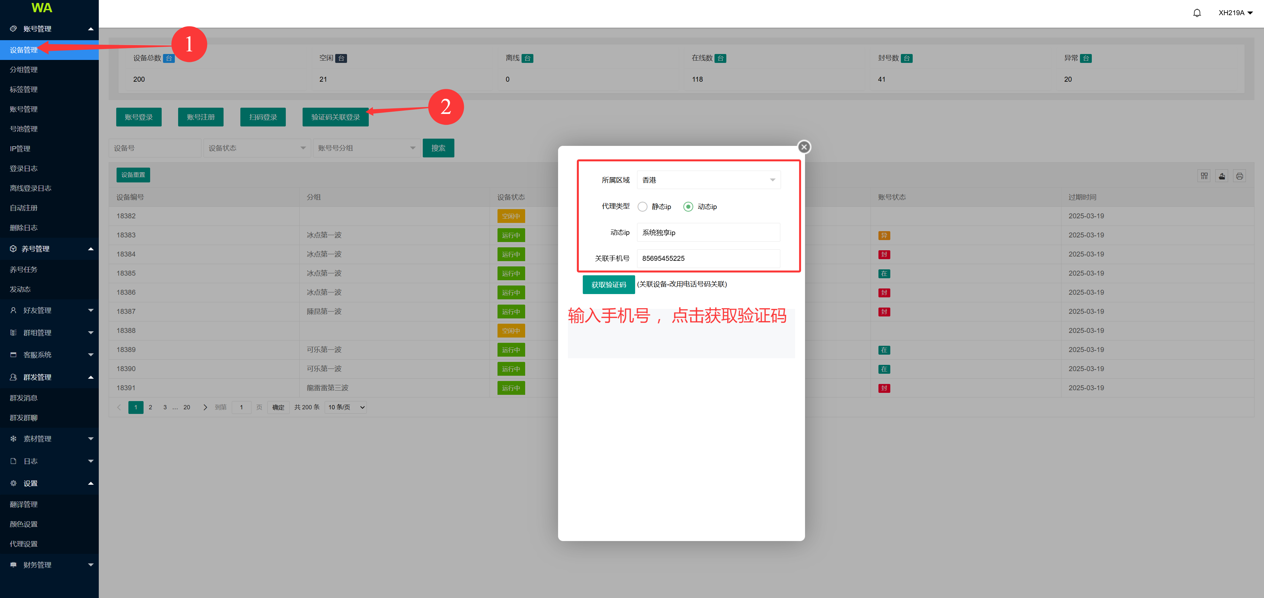Click the 设备总数 台 badge icon
Viewport: 1264px width, 598px height.
point(169,58)
